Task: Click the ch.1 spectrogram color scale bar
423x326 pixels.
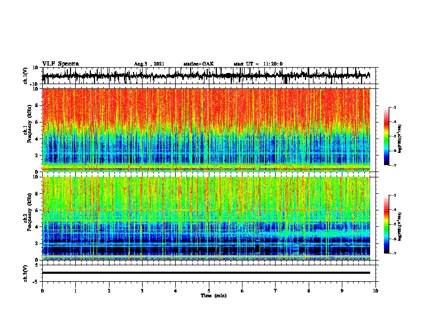Action: (386, 136)
